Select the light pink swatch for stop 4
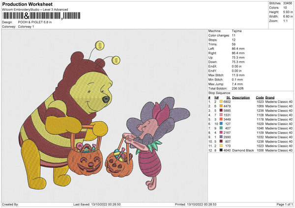This screenshot has width=295, height=208. pos(221,115)
